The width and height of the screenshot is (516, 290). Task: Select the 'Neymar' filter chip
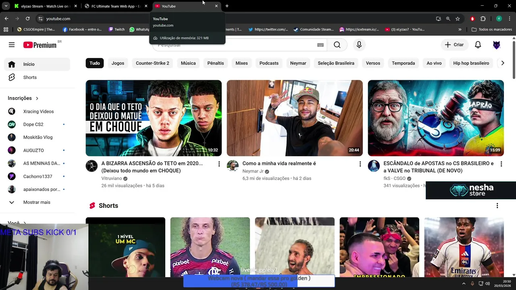[x=298, y=63]
